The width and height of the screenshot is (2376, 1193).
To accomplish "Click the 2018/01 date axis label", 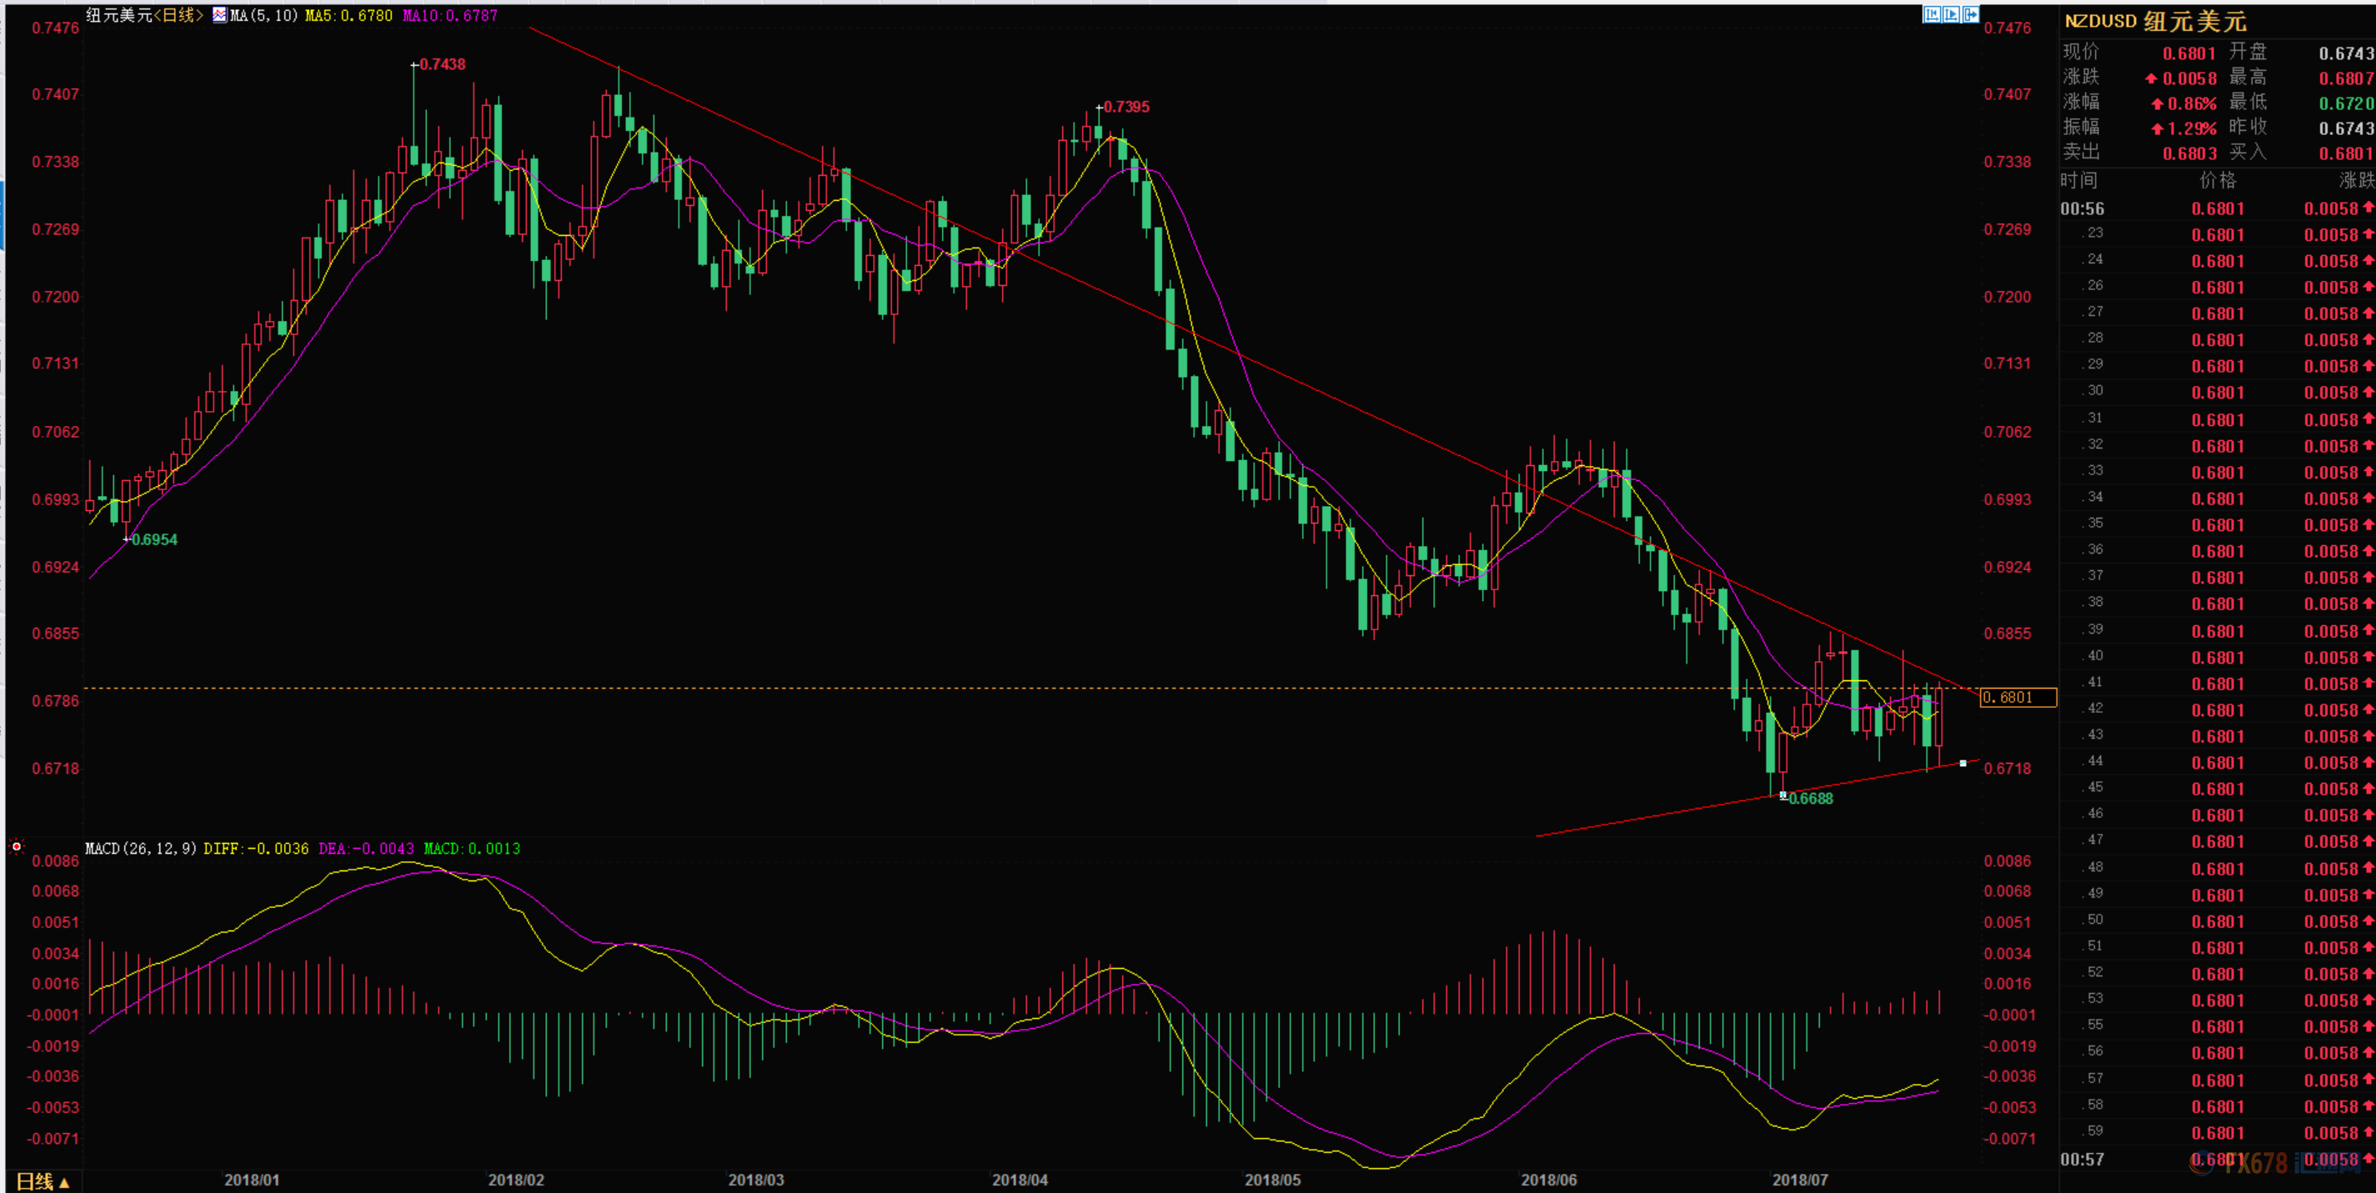I will click(252, 1180).
